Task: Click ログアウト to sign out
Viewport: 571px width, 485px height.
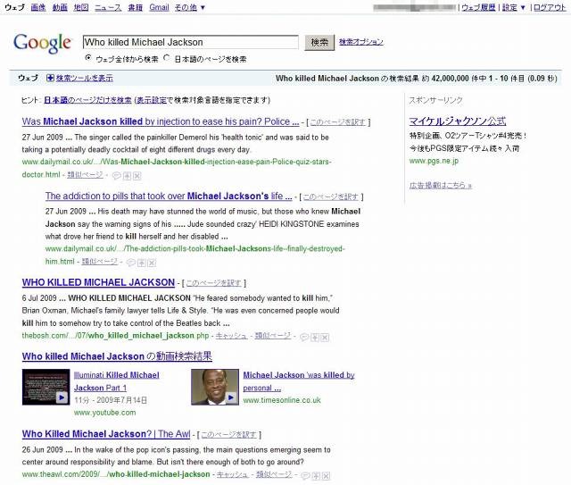Action: 550,7
